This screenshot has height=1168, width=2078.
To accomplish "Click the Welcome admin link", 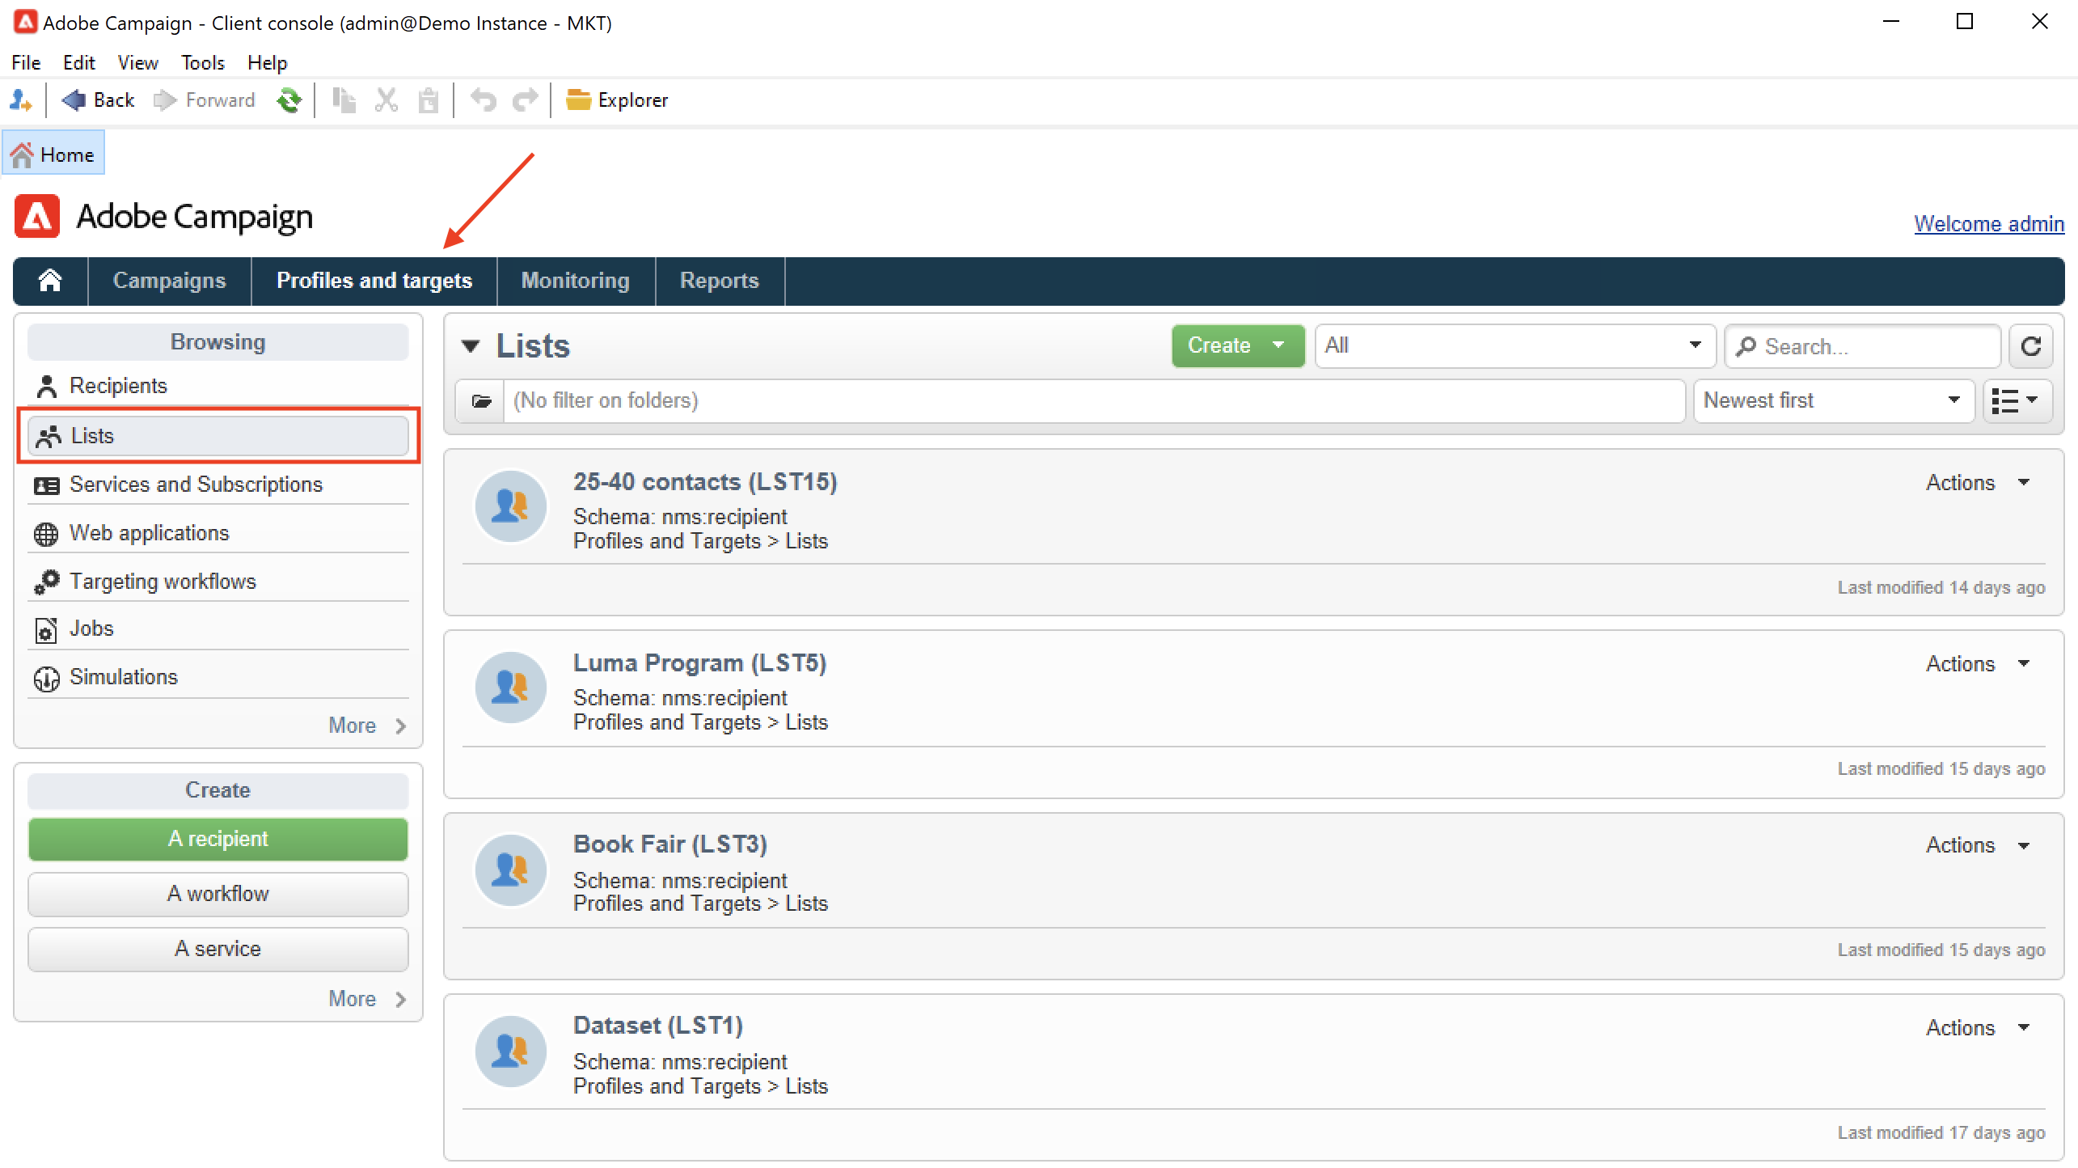I will point(1988,224).
